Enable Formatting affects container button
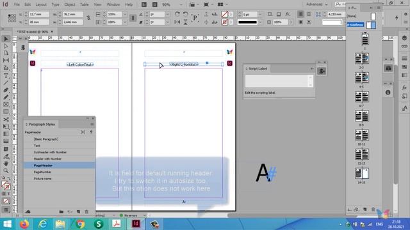410x230 pixels. tap(4, 194)
